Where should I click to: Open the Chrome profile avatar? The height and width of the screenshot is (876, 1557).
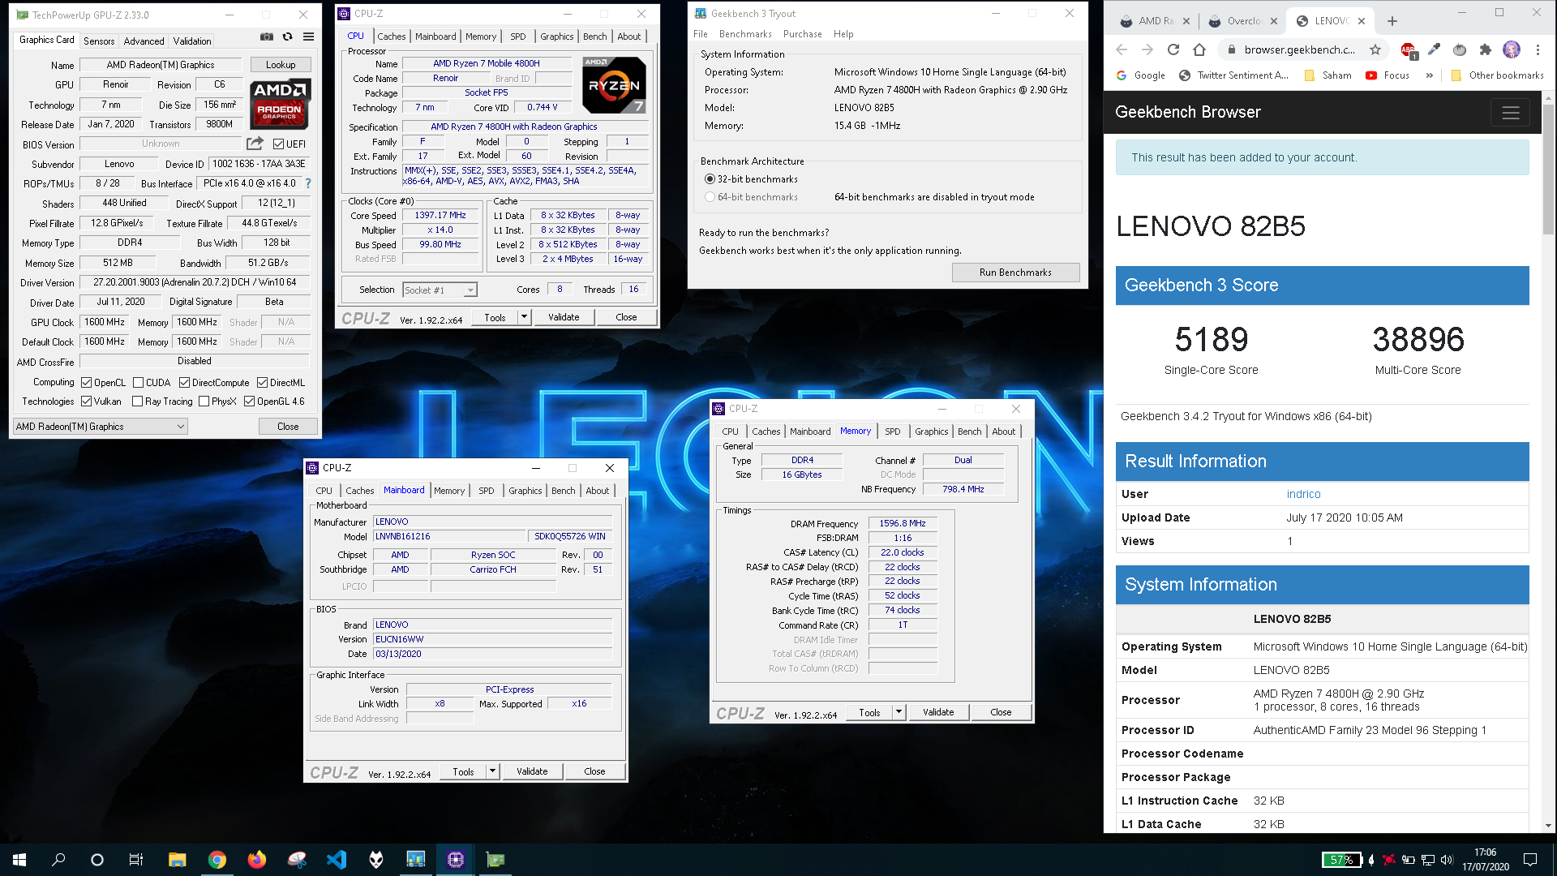(1512, 49)
